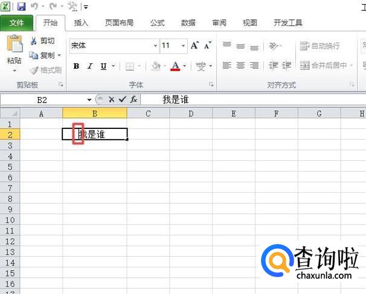Open the 剪贴板 dialog launcher
The image size is (366, 294).
click(61, 85)
